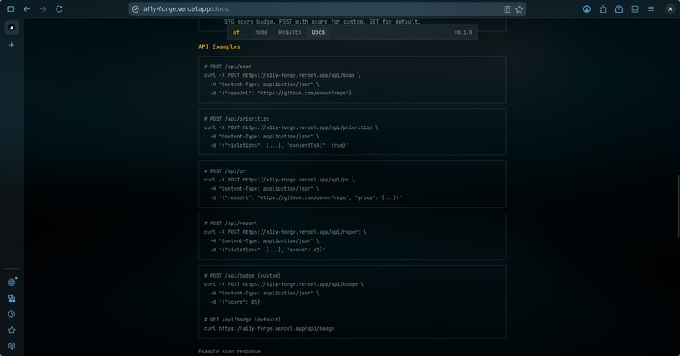Add a new tab with plus icon

coord(12,45)
